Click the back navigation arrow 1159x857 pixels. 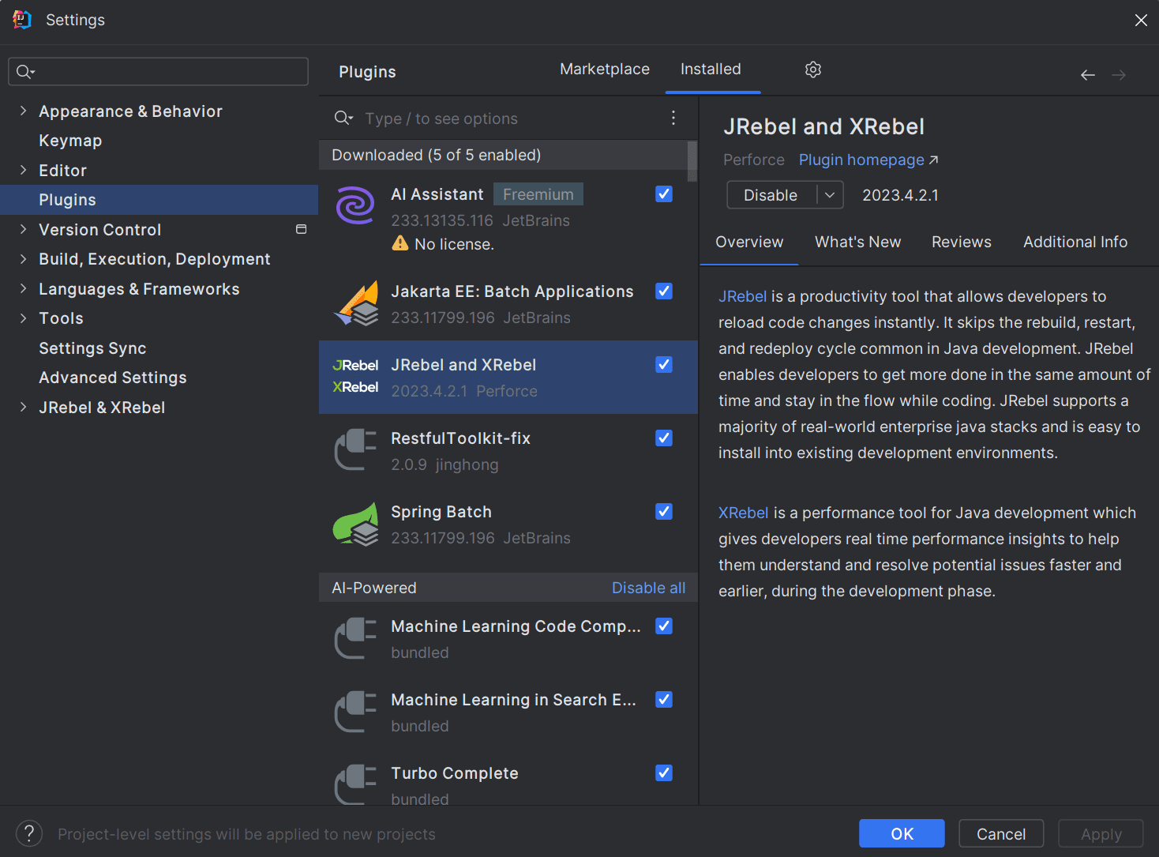(x=1087, y=75)
